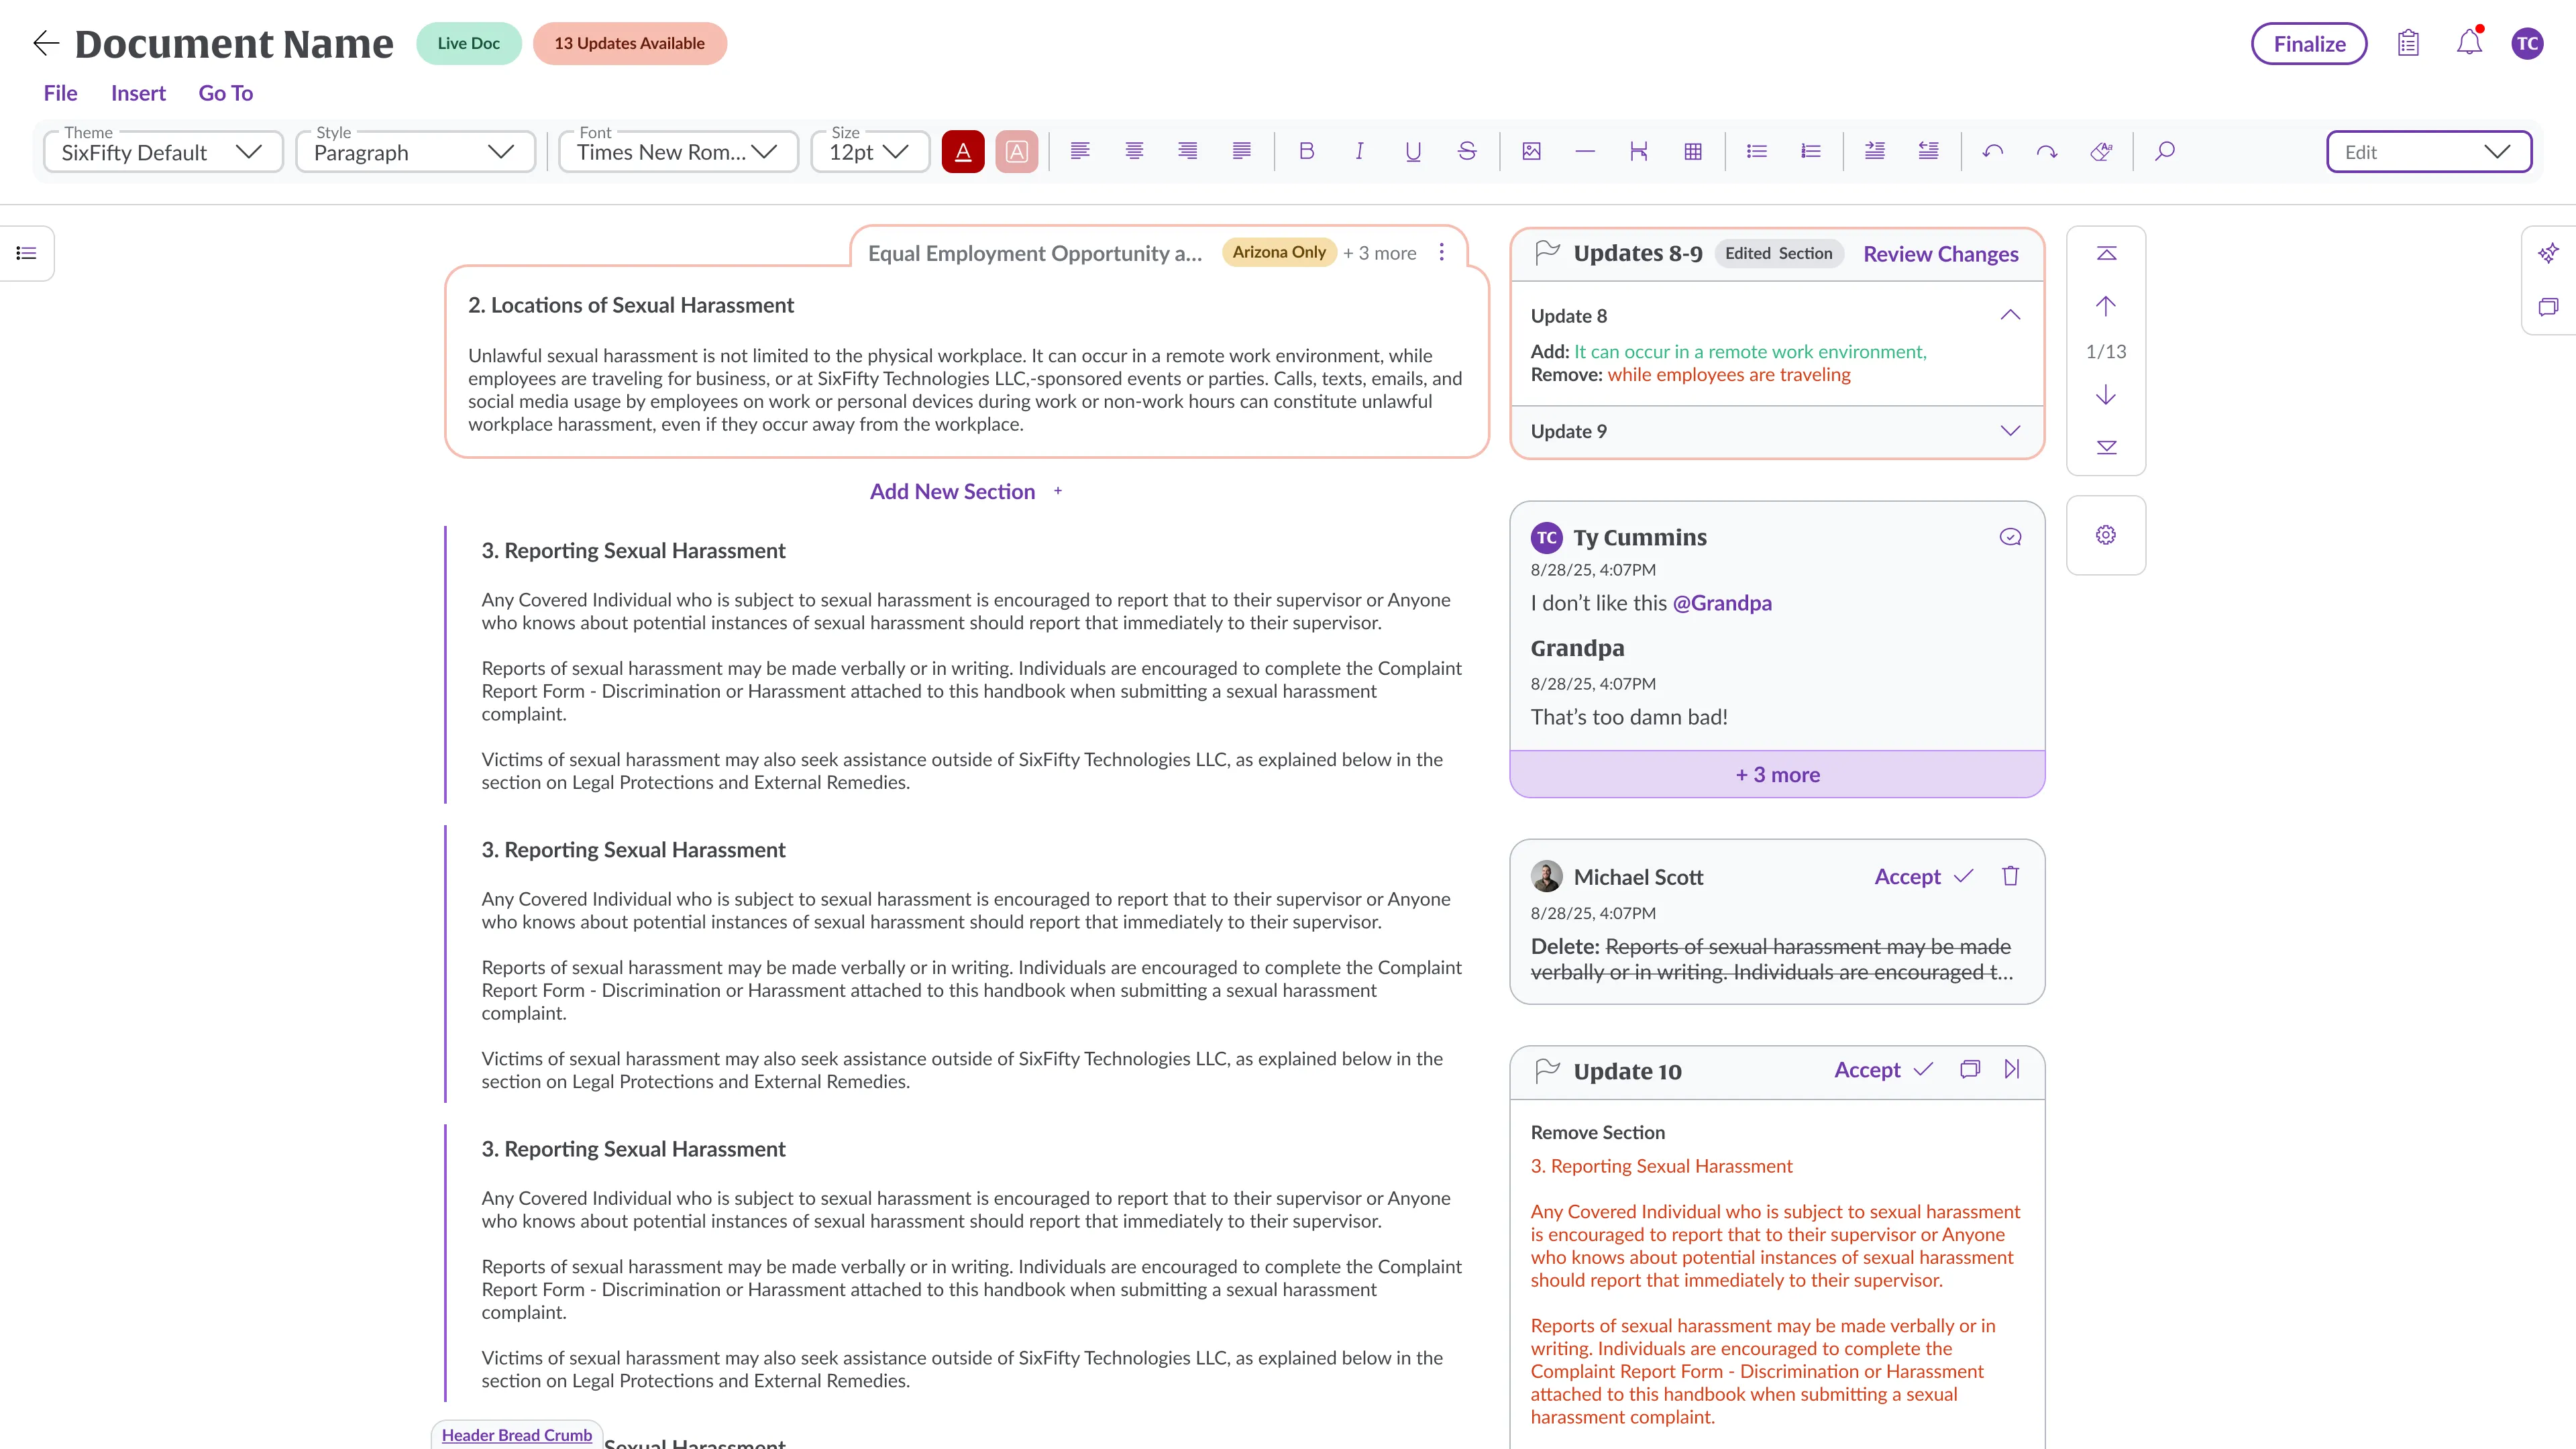
Task: Open File menu
Action: click(x=60, y=93)
